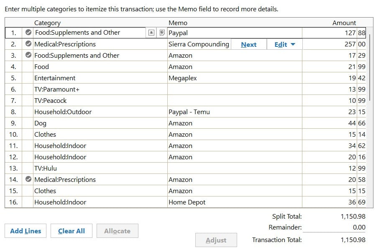
Task: Click checkmark icon next to Sierra Compounding row
Action: pos(28,44)
